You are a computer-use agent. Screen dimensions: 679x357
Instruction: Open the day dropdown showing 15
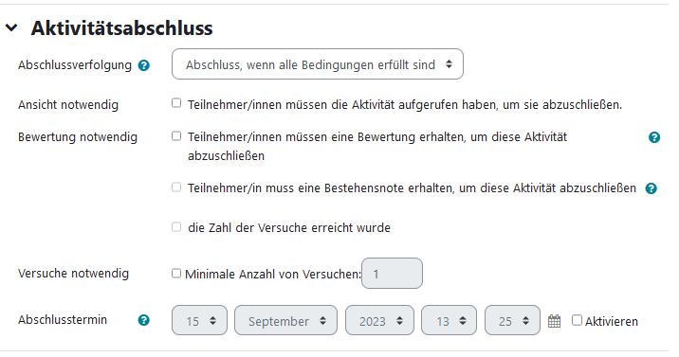[200, 320]
